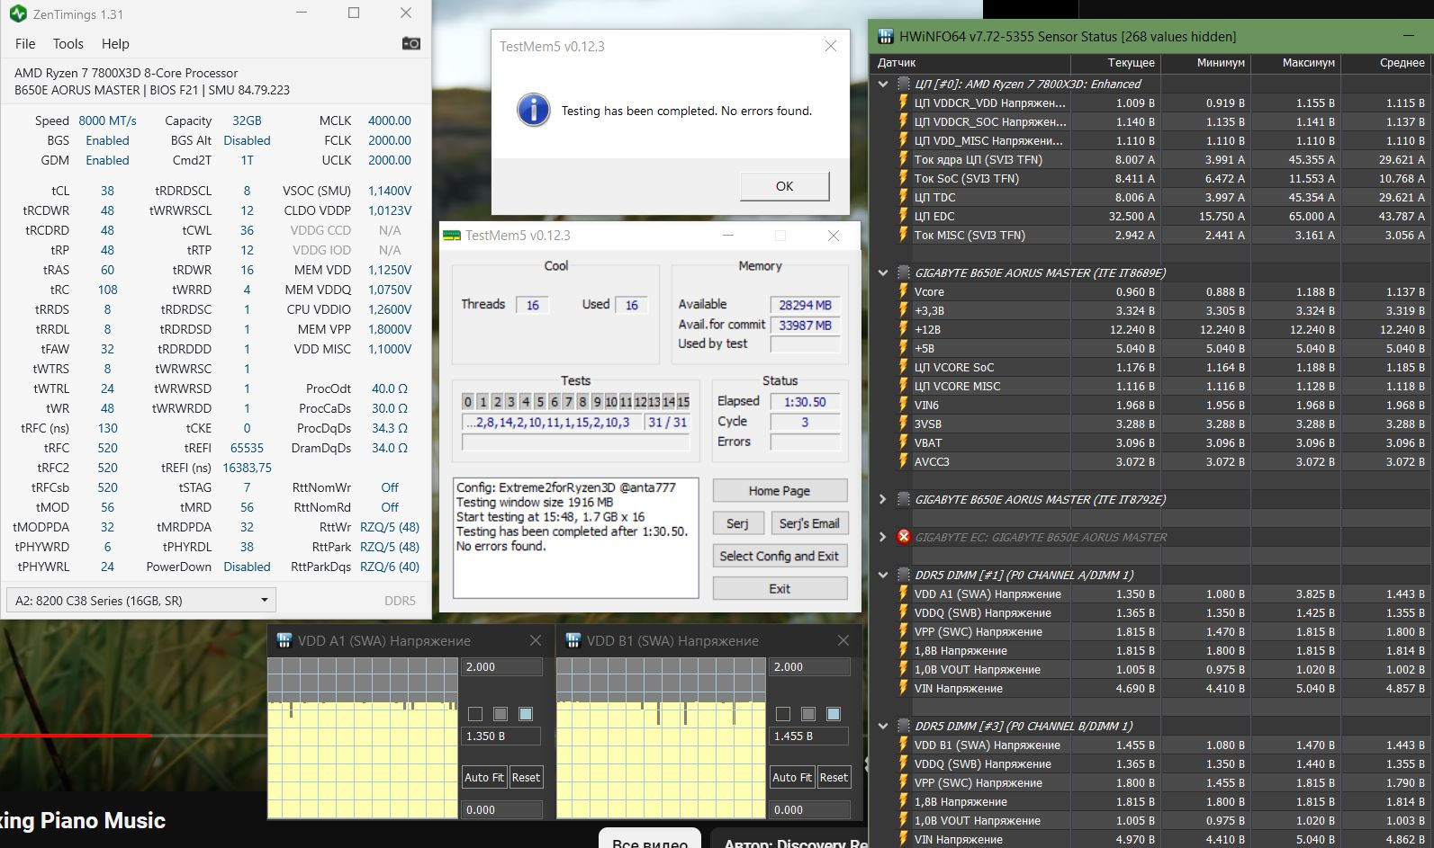Open the Help menu in ZenTimings
The height and width of the screenshot is (848, 1434).
[x=115, y=43]
